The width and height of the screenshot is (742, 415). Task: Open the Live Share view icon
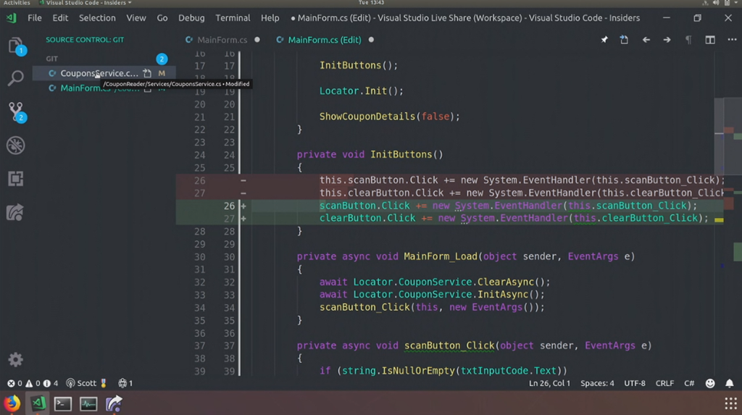coord(15,212)
